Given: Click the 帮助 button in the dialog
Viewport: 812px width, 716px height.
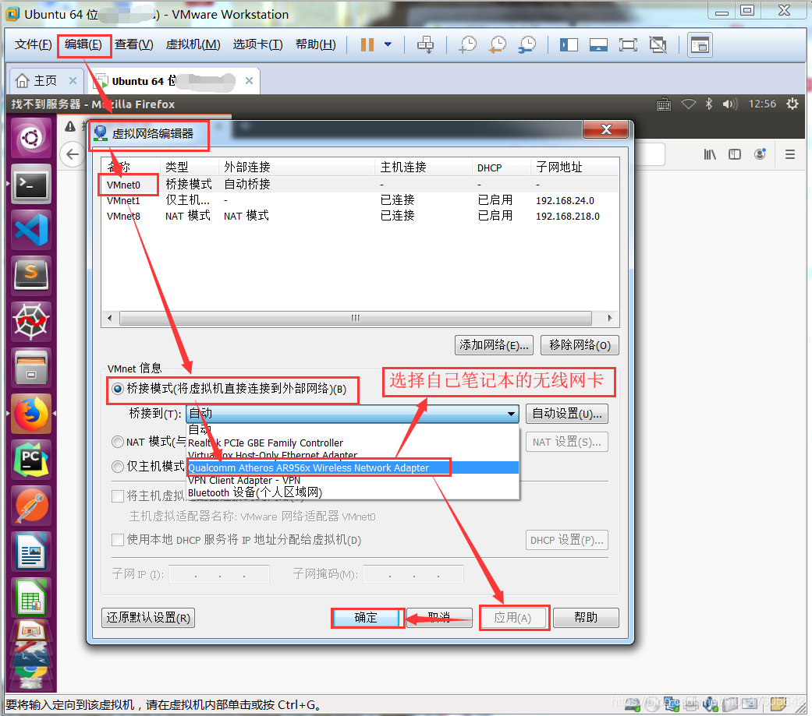Looking at the screenshot, I should coord(586,618).
